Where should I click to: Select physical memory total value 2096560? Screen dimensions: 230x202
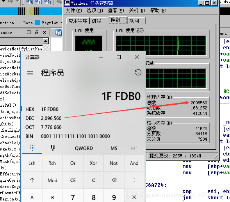pyautogui.click(x=199, y=103)
